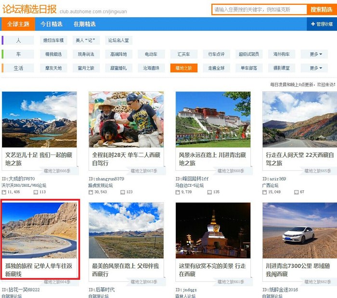Click the view count icon showing 15,049
Screen dimensions: 337x298
tap(265, 192)
